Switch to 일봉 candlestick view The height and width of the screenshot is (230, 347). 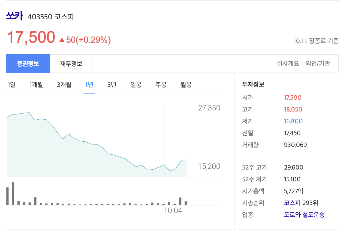(x=135, y=84)
